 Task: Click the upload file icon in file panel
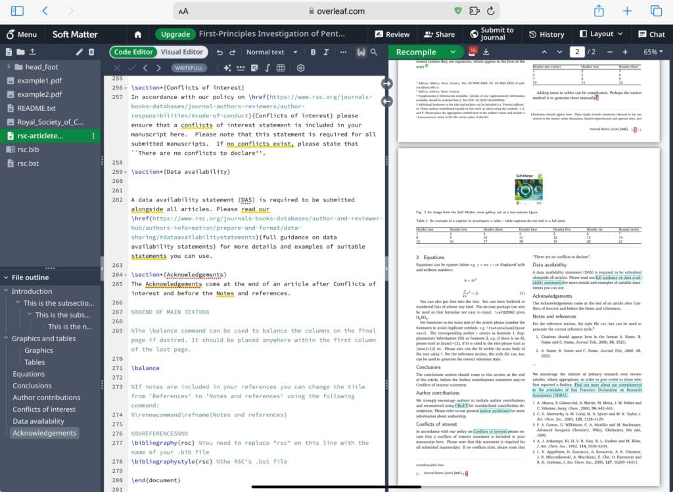point(32,52)
